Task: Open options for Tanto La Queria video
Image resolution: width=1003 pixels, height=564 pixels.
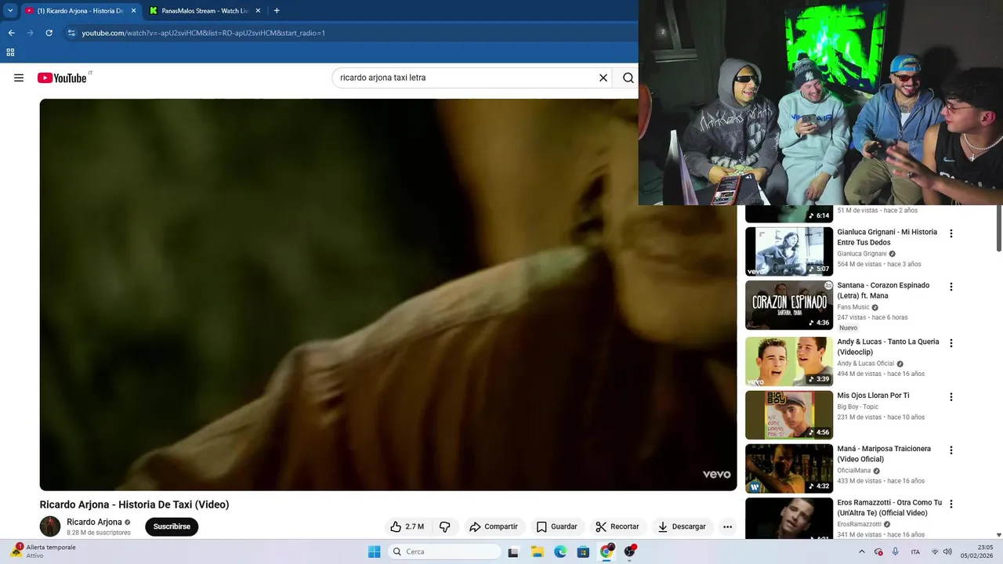Action: point(951,343)
